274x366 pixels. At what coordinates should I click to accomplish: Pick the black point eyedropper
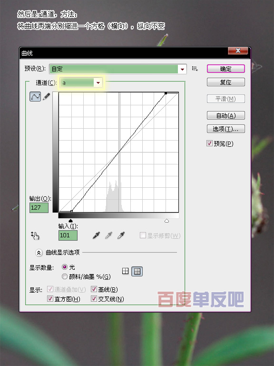96,235
